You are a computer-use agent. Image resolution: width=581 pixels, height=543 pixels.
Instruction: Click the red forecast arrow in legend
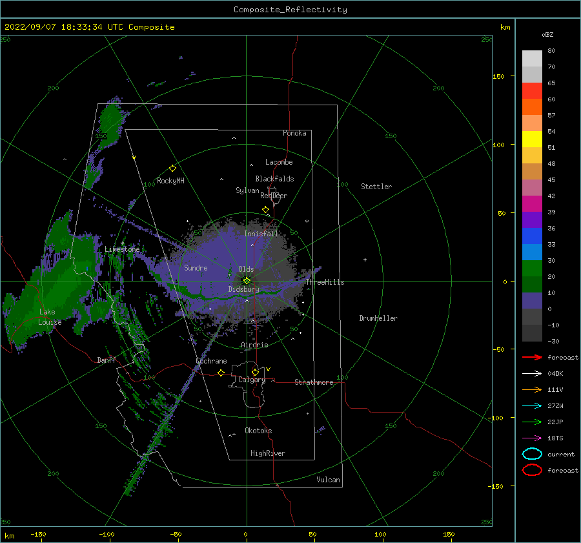click(532, 357)
